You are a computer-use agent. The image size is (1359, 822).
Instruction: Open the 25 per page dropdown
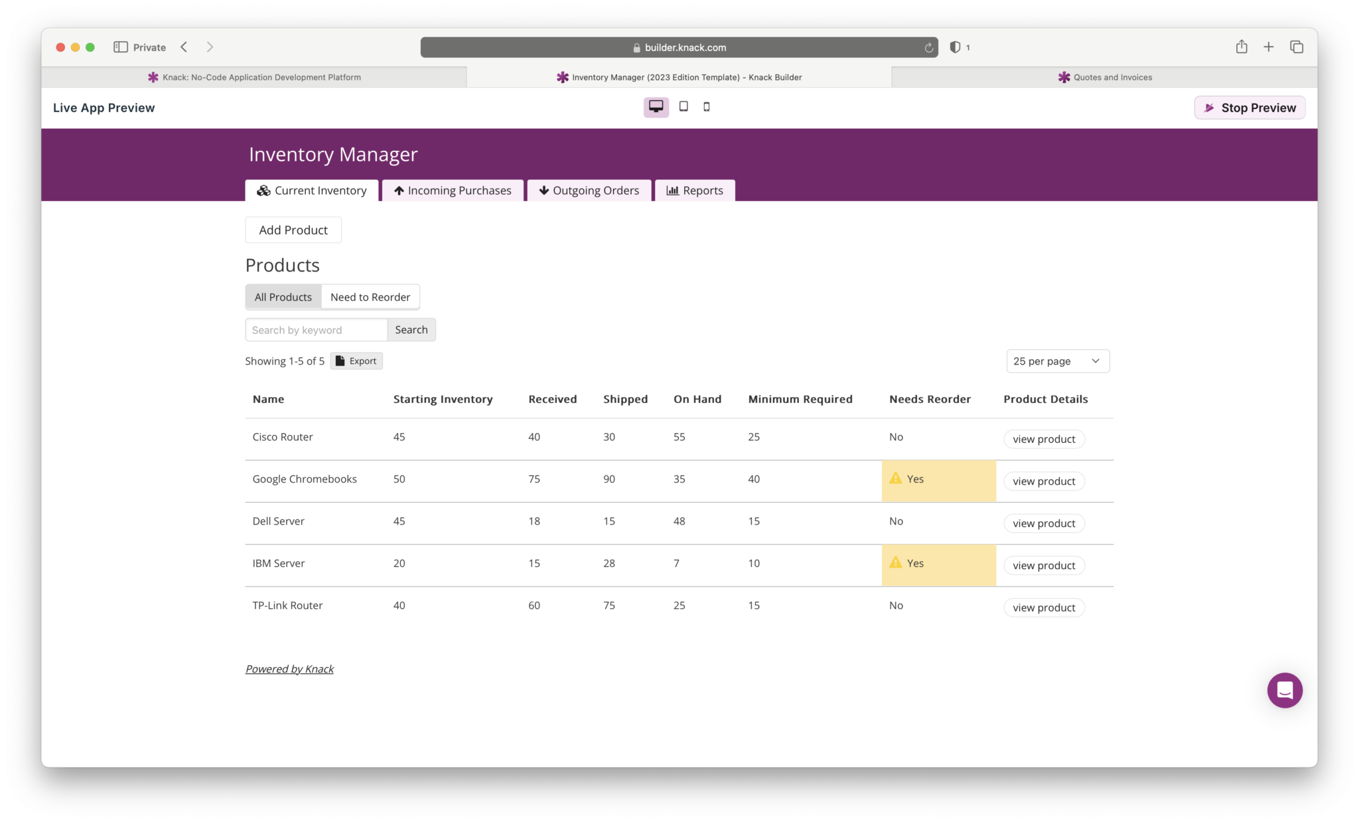[x=1057, y=361]
